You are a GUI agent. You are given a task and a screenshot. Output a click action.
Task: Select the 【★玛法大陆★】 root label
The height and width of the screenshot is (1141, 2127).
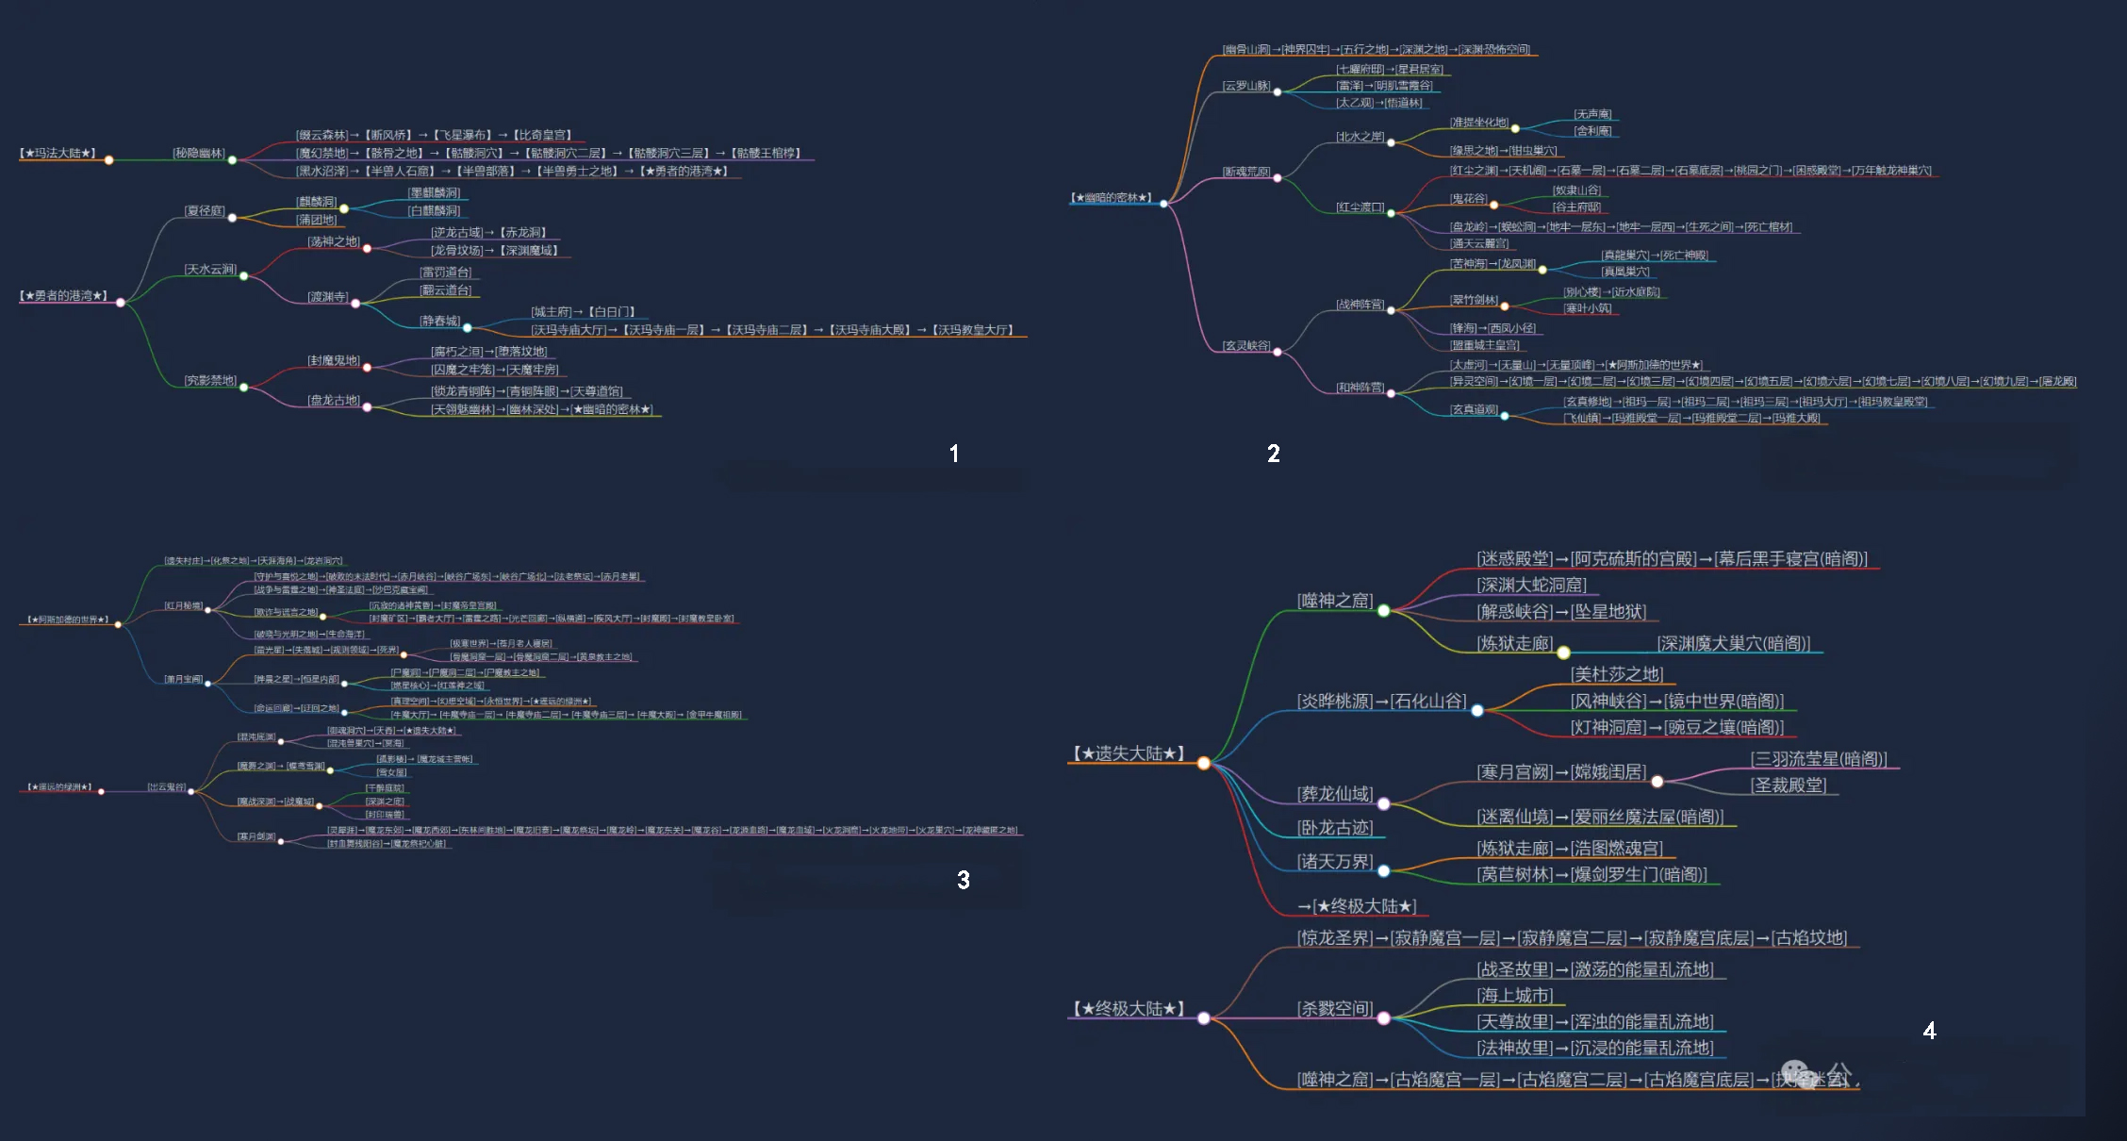pos(58,153)
